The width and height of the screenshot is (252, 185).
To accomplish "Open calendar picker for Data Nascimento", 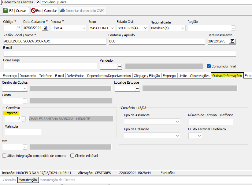I will point(232,42).
